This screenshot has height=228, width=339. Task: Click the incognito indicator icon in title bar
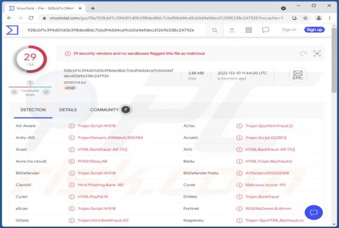point(283,8)
